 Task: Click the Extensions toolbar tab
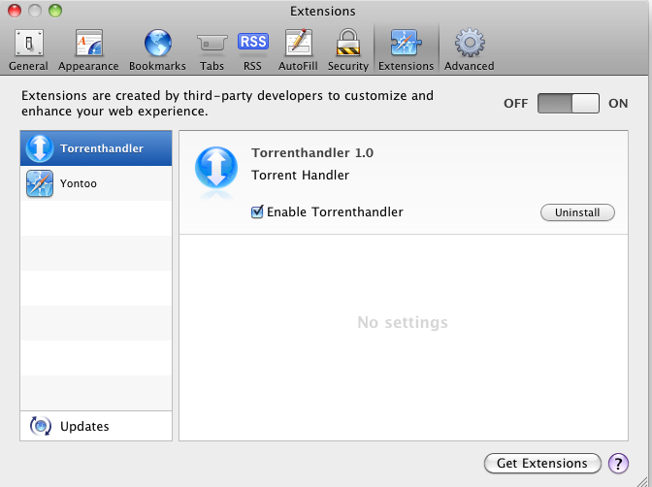pos(406,49)
